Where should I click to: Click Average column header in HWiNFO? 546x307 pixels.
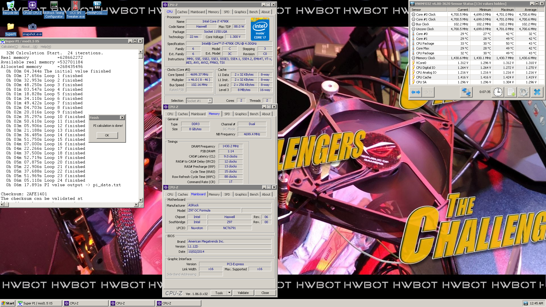[527, 10]
